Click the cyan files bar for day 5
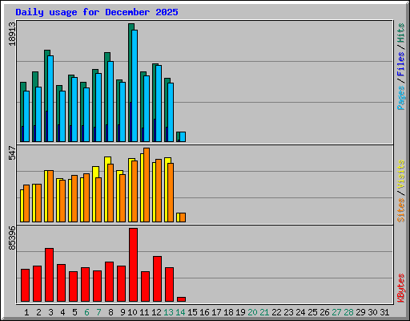410x321 pixels. pos(74,110)
